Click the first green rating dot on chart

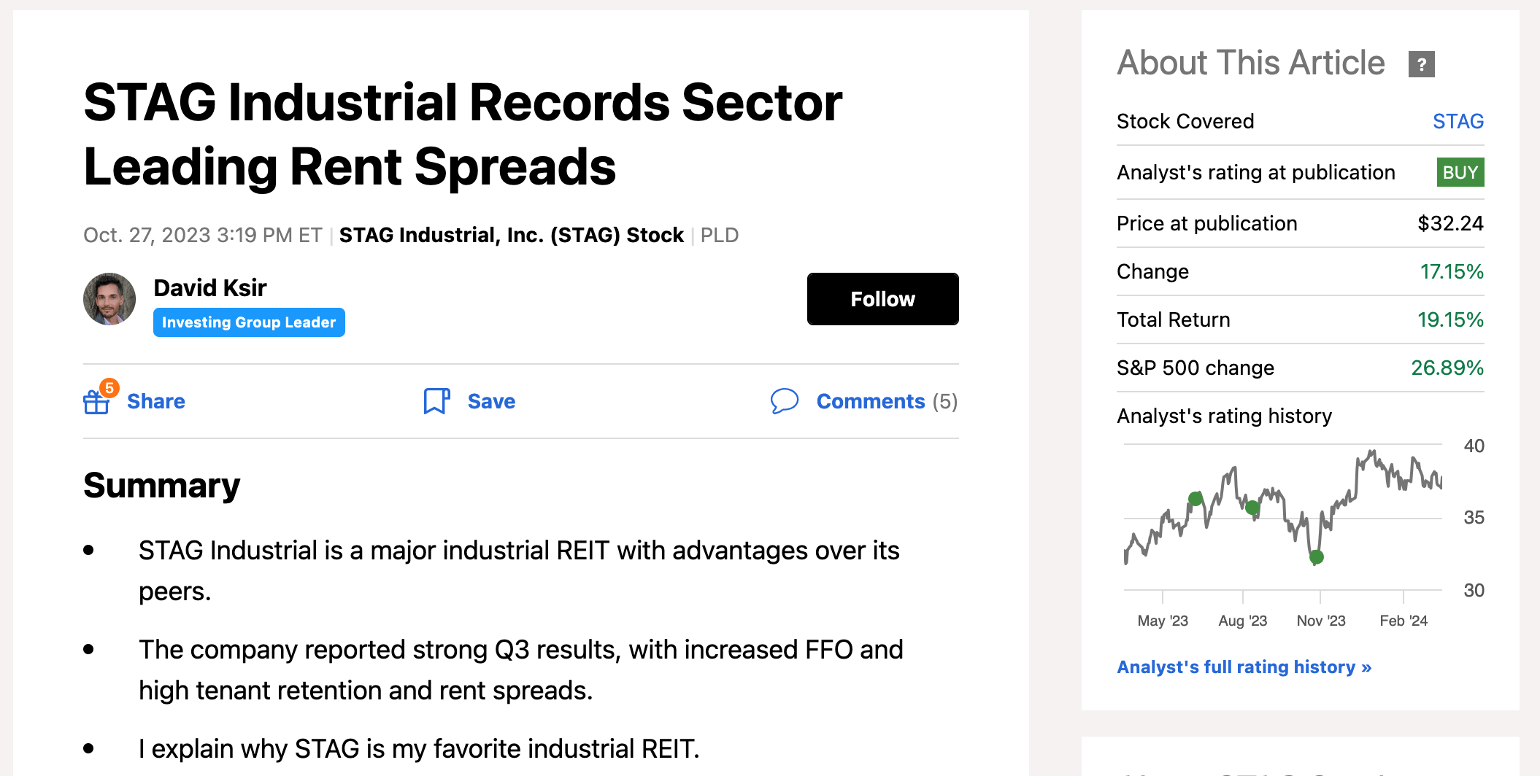(x=1195, y=499)
